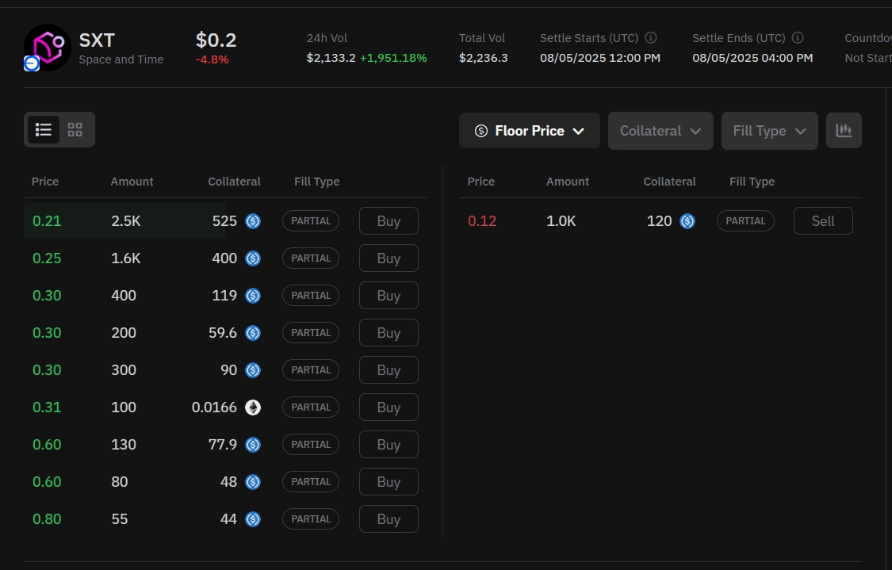Open the order book chart icon
This screenshot has height=570, width=892.
point(844,129)
